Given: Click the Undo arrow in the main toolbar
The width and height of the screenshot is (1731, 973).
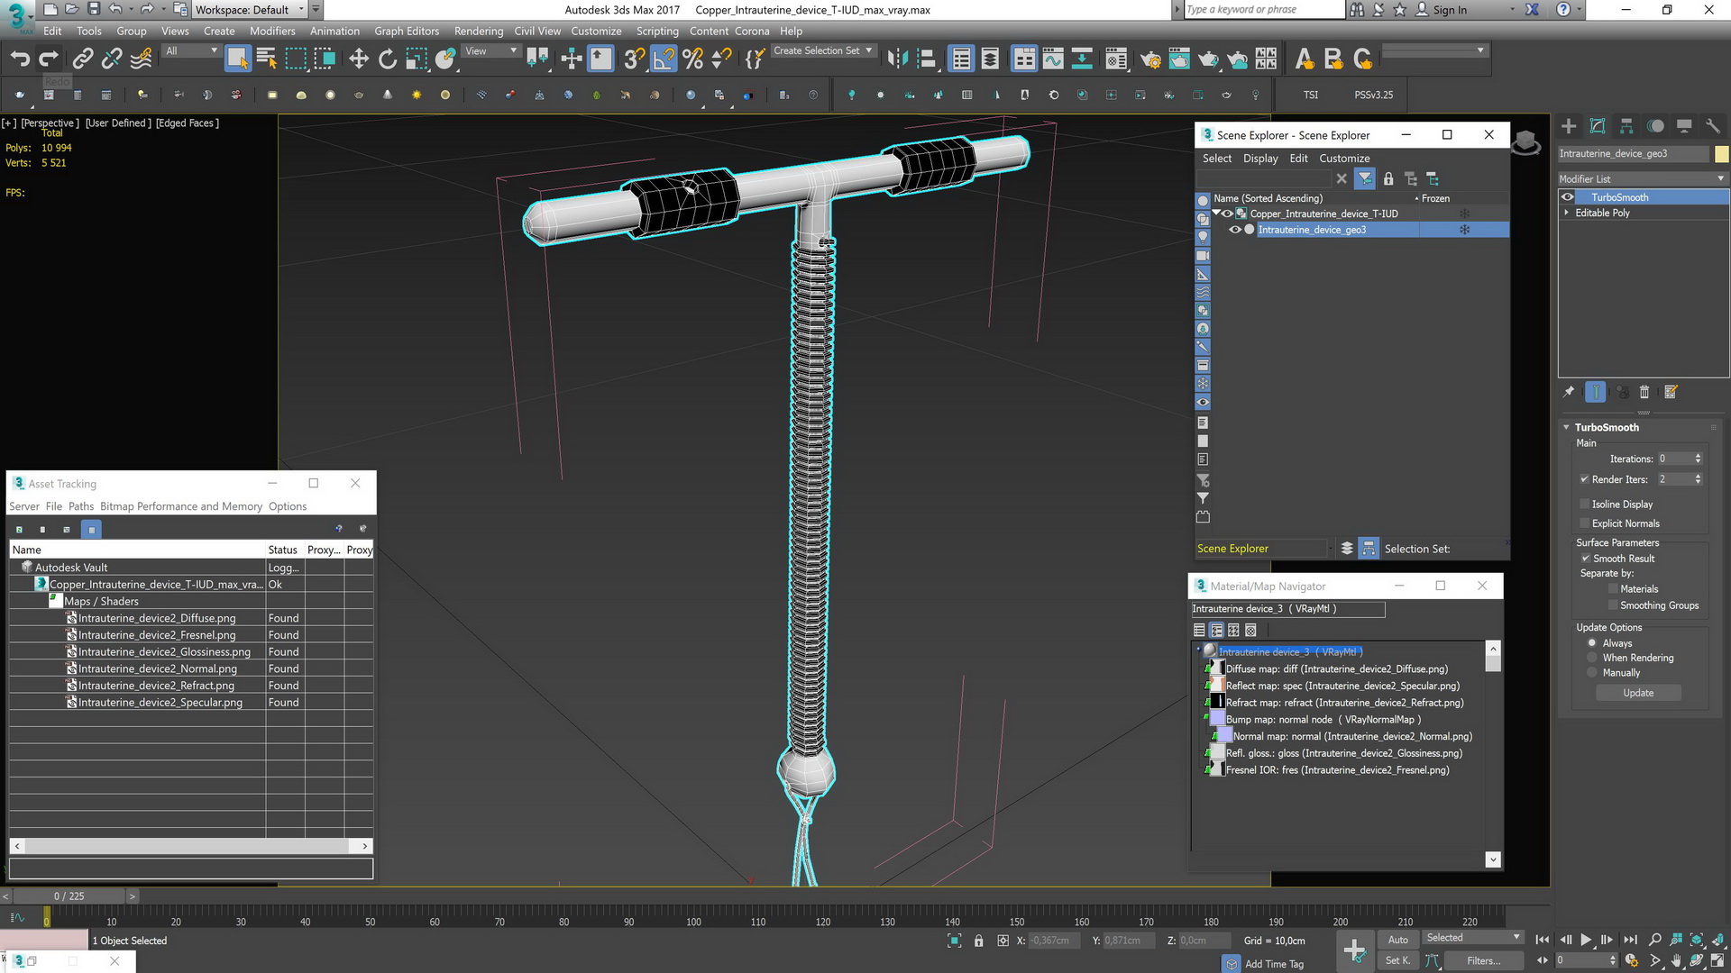Looking at the screenshot, I should (x=20, y=59).
